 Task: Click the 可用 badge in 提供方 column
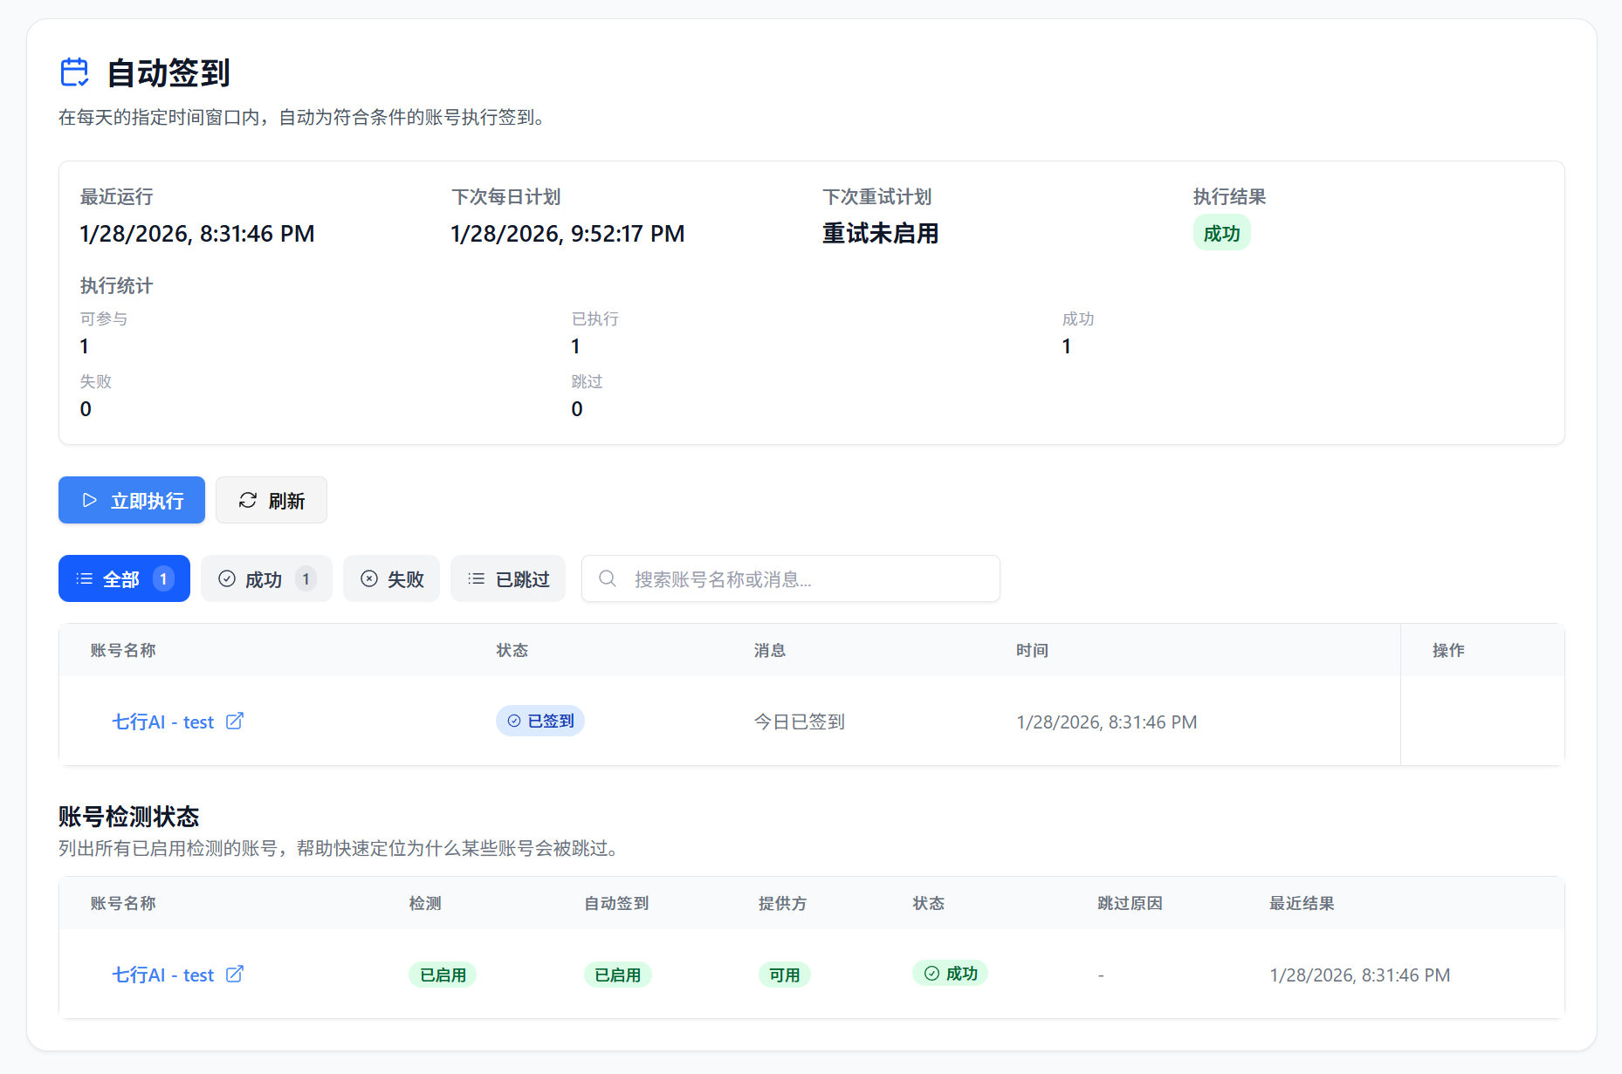point(784,975)
